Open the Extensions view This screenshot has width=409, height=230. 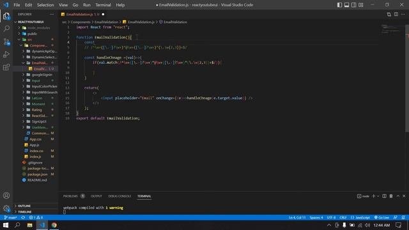6,67
